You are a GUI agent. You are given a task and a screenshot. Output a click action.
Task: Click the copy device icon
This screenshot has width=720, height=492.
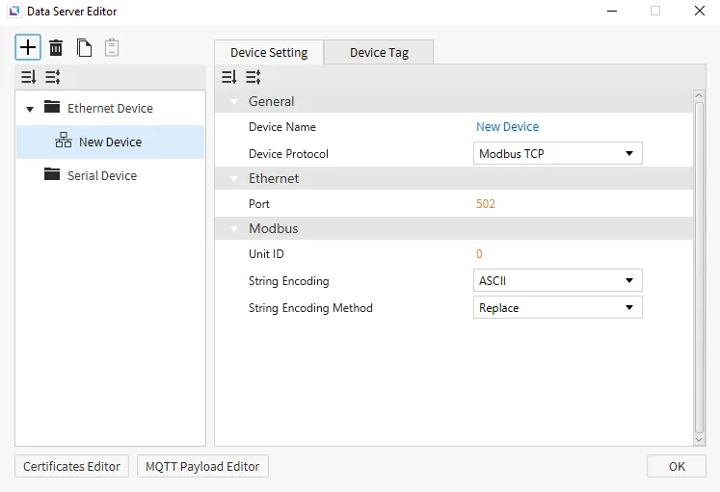85,47
